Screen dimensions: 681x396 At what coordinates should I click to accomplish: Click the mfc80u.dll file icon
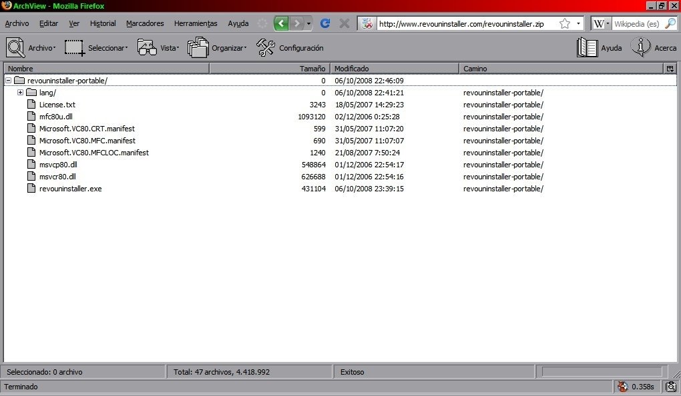(31, 117)
